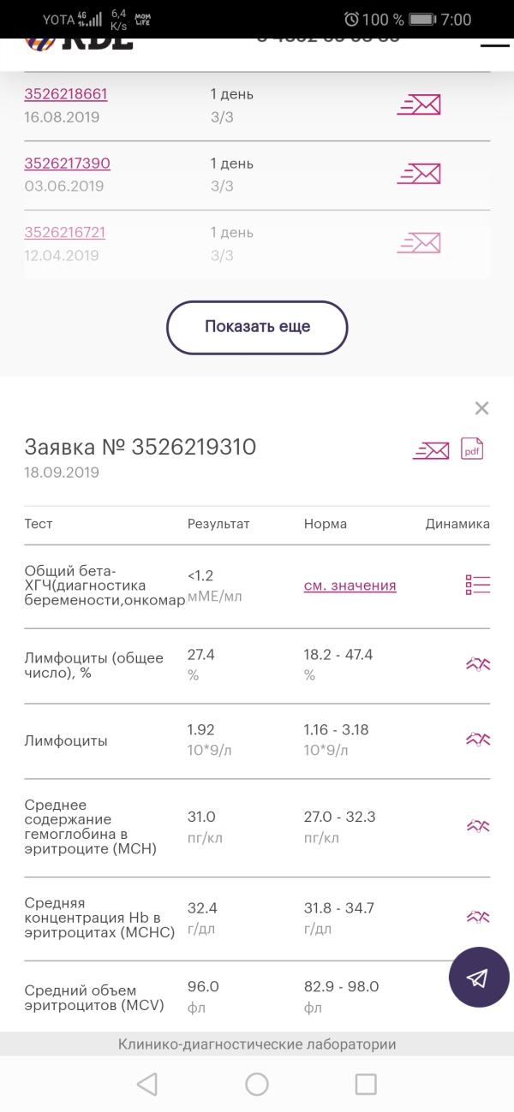The image size is (514, 1112).
Task: Tap the Android back navigation button
Action: pyautogui.click(x=147, y=1085)
